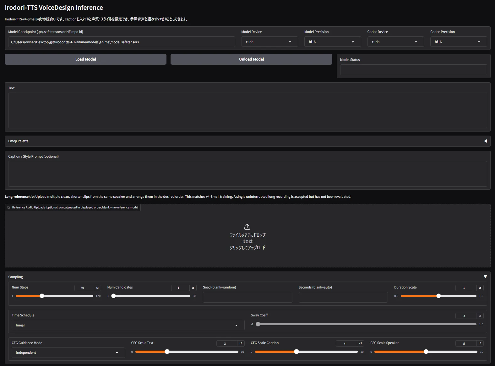The image size is (495, 366).
Task: Click the Seconds (blank=auto) field
Action: (343, 297)
